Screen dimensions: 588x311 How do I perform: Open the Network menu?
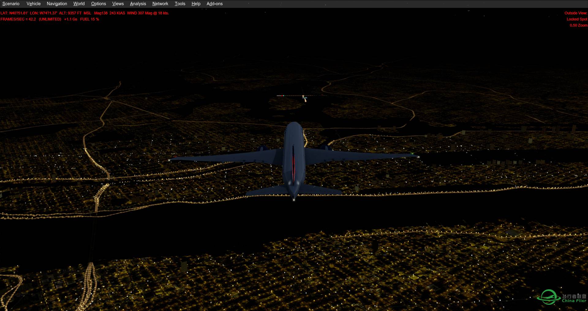point(160,4)
